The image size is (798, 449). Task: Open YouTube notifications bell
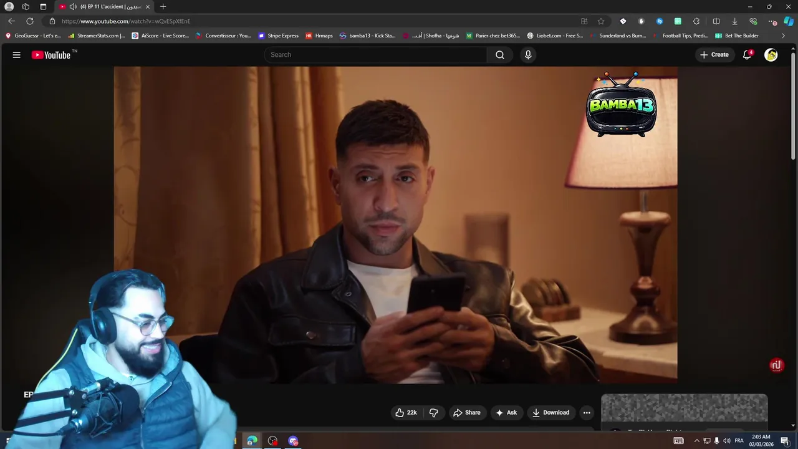[x=747, y=55]
